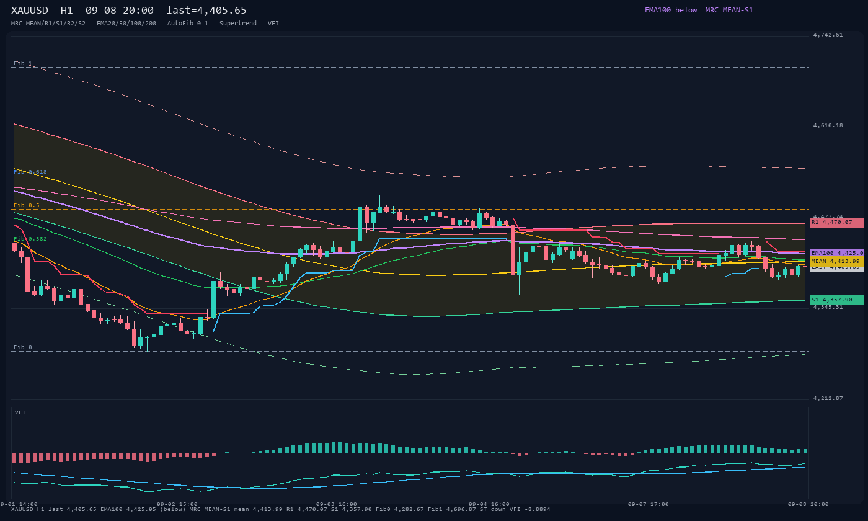This screenshot has width=868, height=521.
Task: Select the 09-02 15:00 time axis label
Action: point(177,504)
